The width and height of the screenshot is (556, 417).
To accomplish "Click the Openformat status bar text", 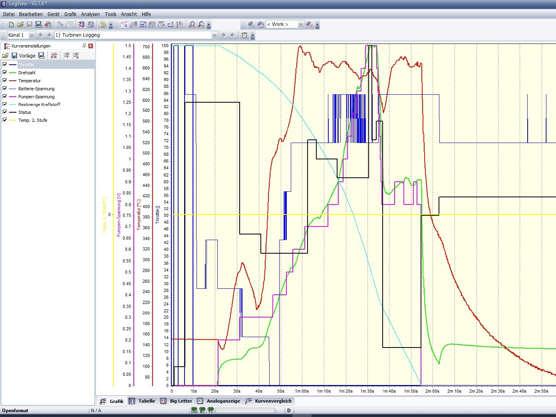I will click(15, 410).
